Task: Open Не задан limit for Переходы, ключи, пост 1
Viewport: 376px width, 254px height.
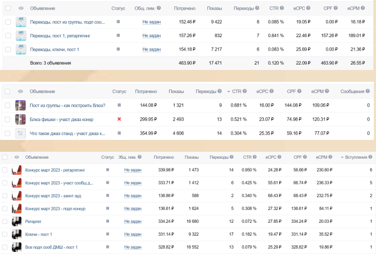Action: [x=151, y=50]
